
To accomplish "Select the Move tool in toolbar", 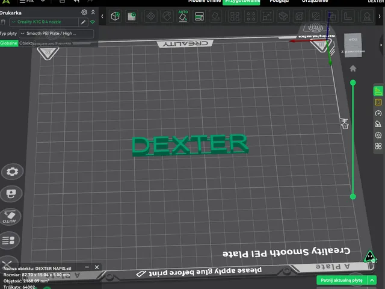I will [151, 16].
